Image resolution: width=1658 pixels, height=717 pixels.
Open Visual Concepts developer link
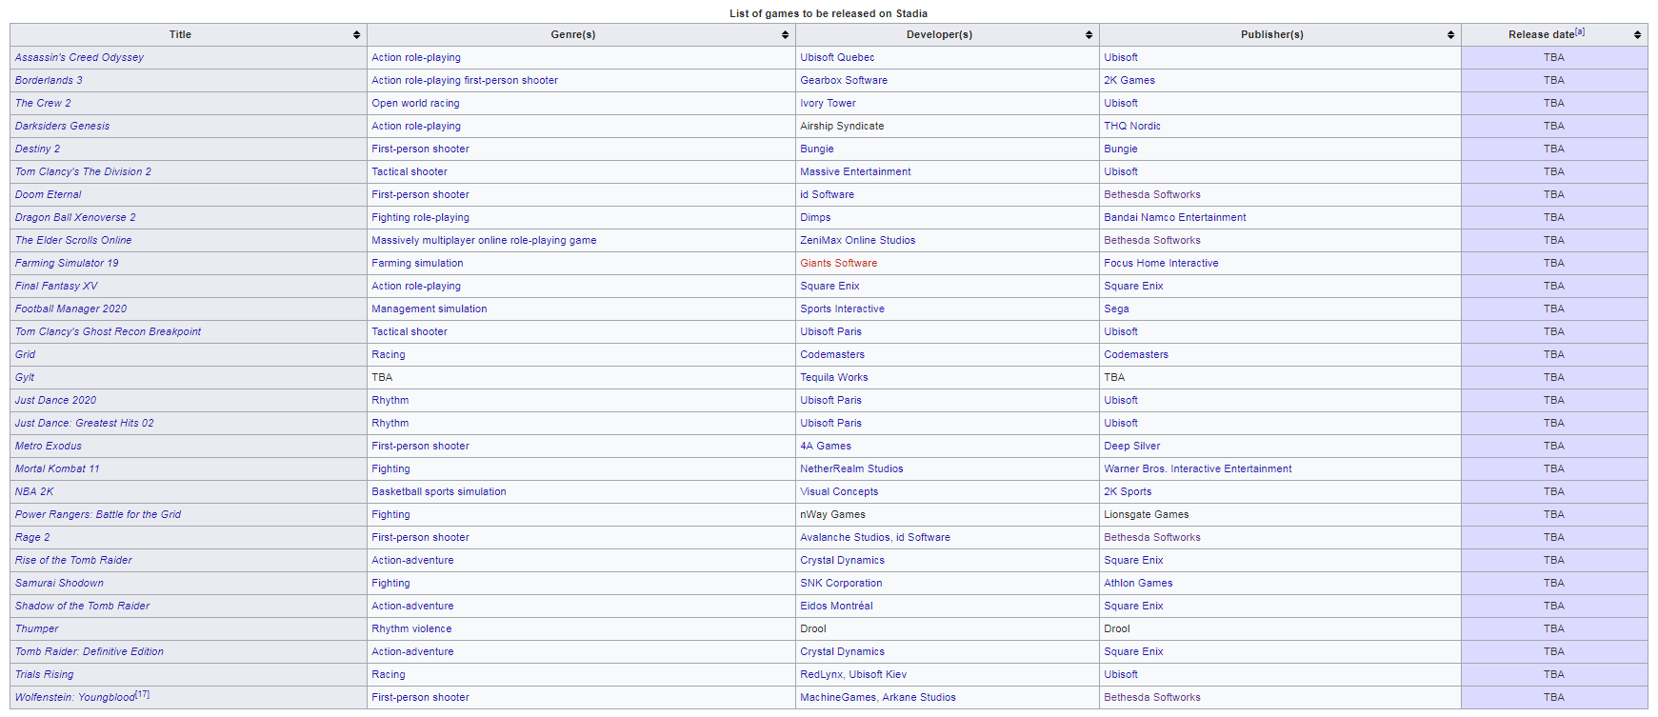(839, 491)
